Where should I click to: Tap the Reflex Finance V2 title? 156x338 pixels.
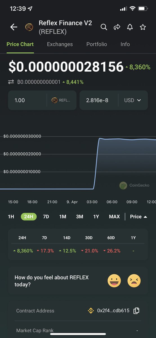pos(65,23)
